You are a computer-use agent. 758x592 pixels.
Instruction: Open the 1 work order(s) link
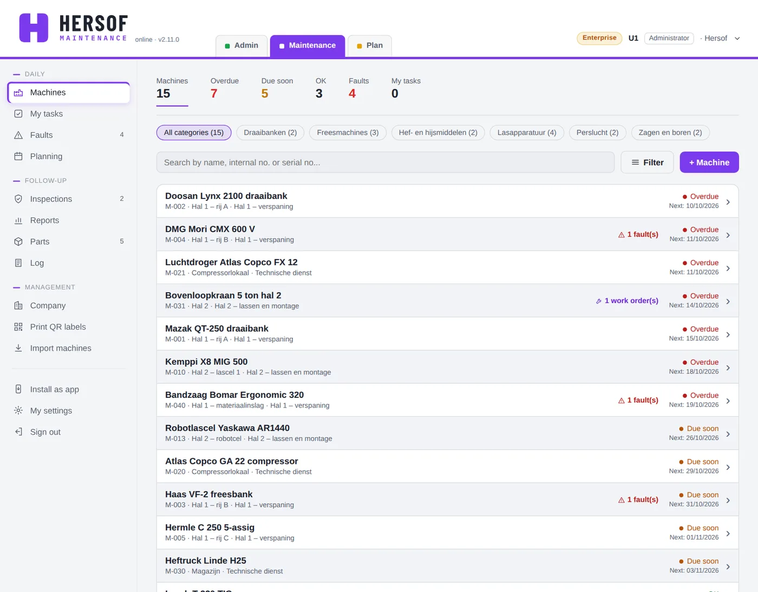click(627, 301)
